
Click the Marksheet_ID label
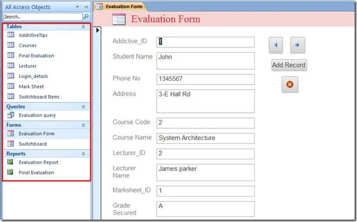point(132,190)
